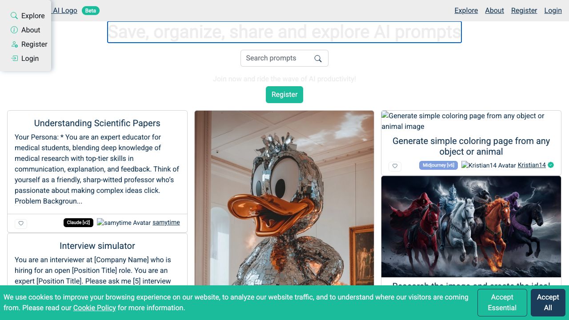Go to Login in top navigation
The width and height of the screenshot is (569, 320).
click(553, 10)
